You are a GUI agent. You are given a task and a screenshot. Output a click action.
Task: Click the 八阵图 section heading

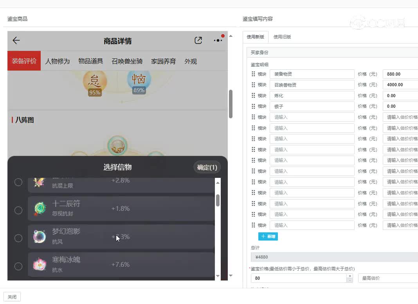(24, 120)
